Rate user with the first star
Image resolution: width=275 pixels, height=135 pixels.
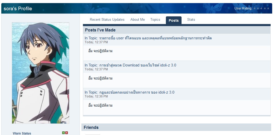[254, 8]
